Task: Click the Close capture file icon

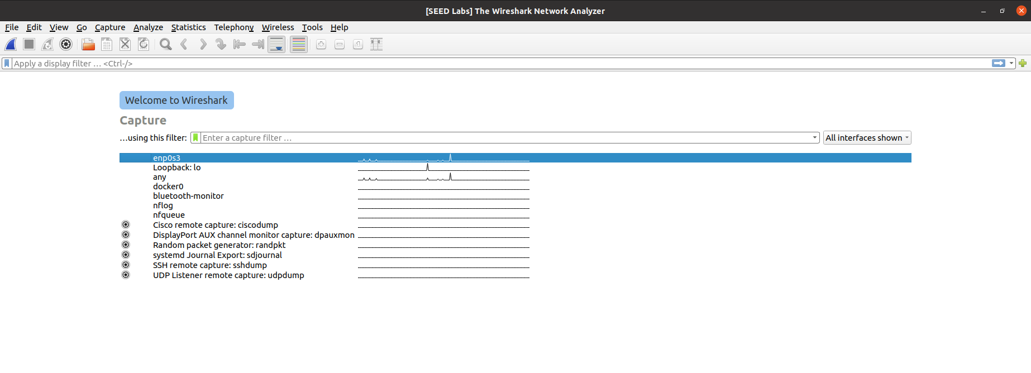Action: (125, 44)
